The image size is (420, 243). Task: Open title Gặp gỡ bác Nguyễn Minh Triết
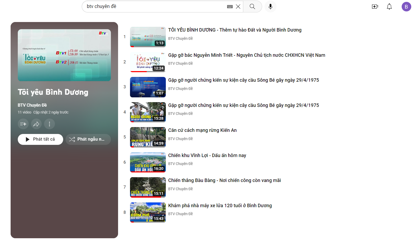pos(247,55)
